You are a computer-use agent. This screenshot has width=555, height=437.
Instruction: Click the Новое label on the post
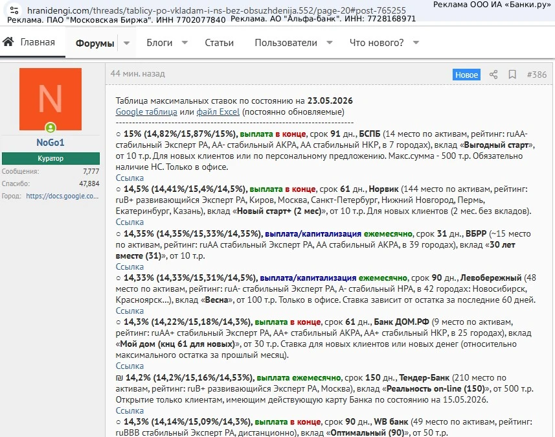(x=466, y=75)
